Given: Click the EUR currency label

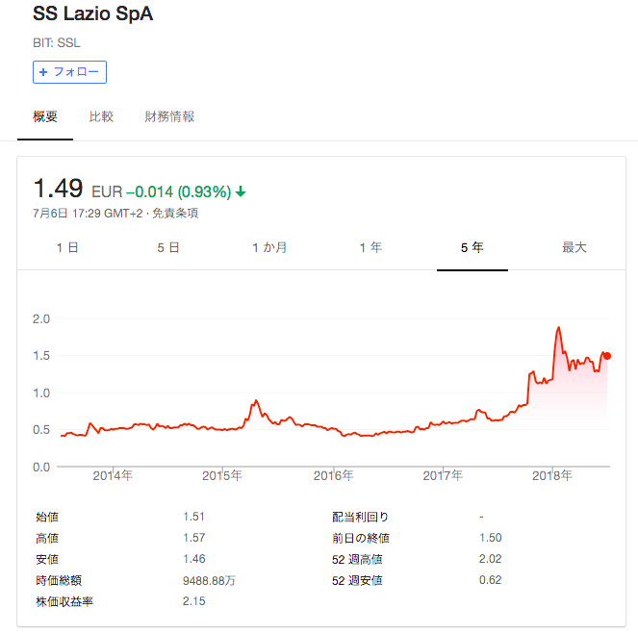Looking at the screenshot, I should 107,191.
